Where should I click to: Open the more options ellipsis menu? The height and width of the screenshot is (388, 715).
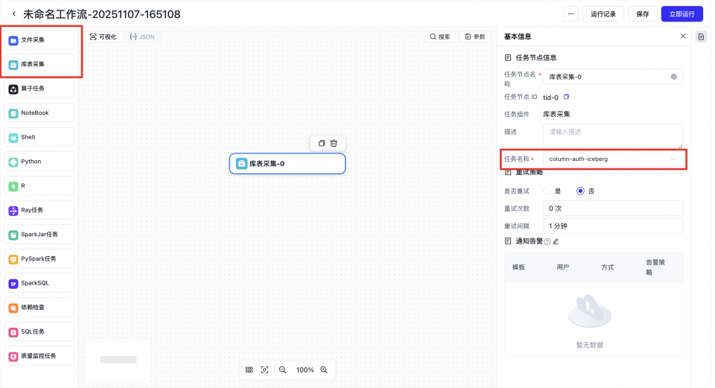click(571, 14)
